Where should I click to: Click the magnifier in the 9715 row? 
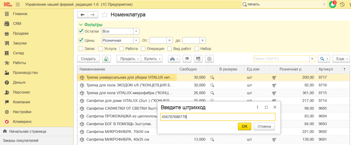click(212, 93)
